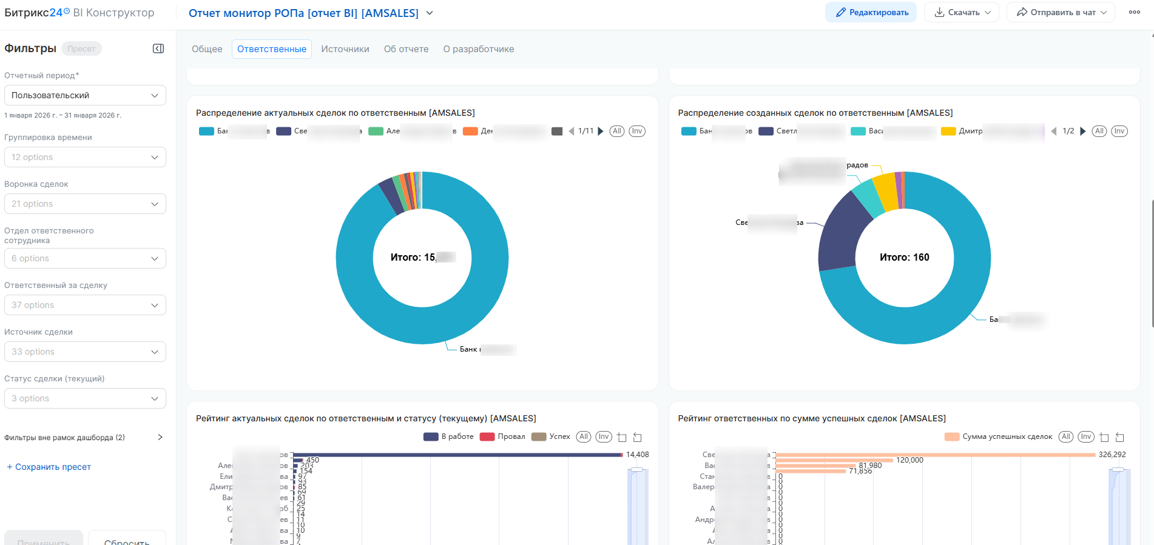Image resolution: width=1154 pixels, height=545 pixels.
Task: Click the restore-zoom icon in successful deals sum chart
Action: (1120, 437)
